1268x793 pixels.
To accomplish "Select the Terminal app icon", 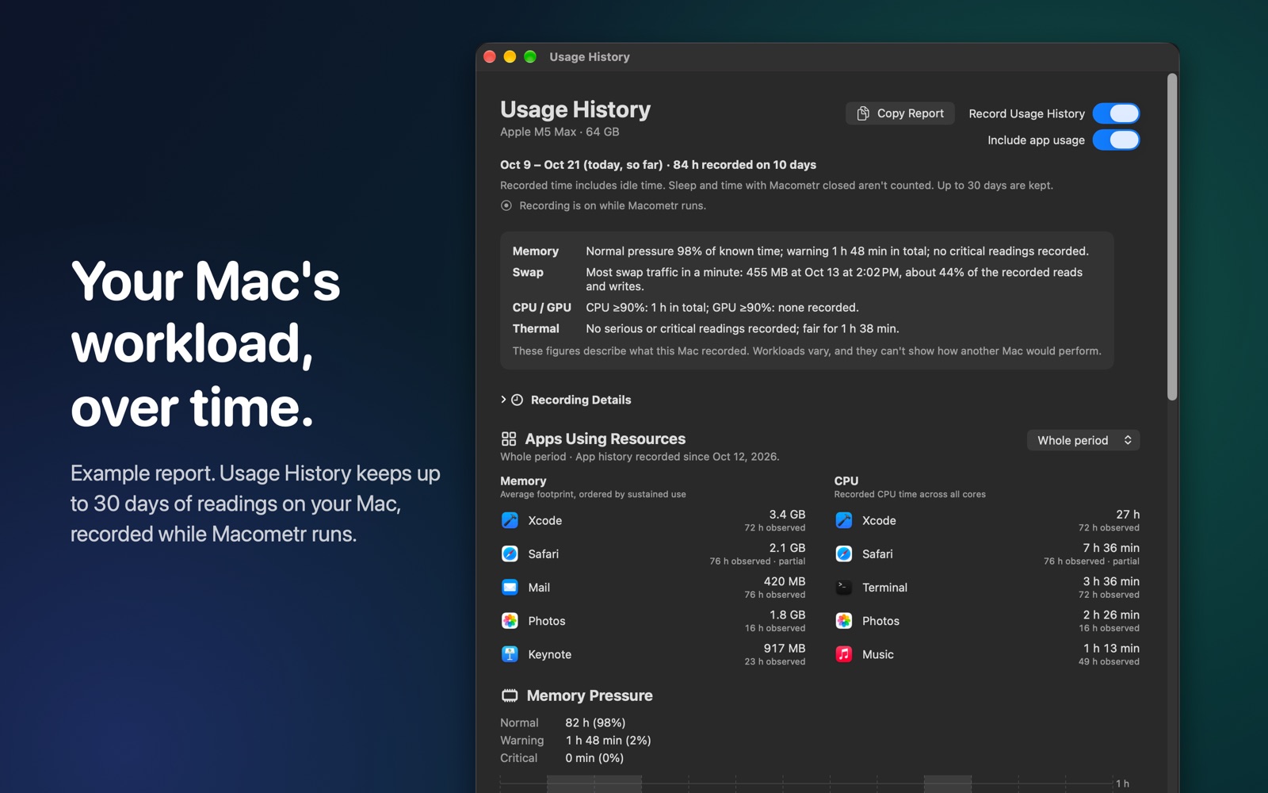I will point(844,587).
